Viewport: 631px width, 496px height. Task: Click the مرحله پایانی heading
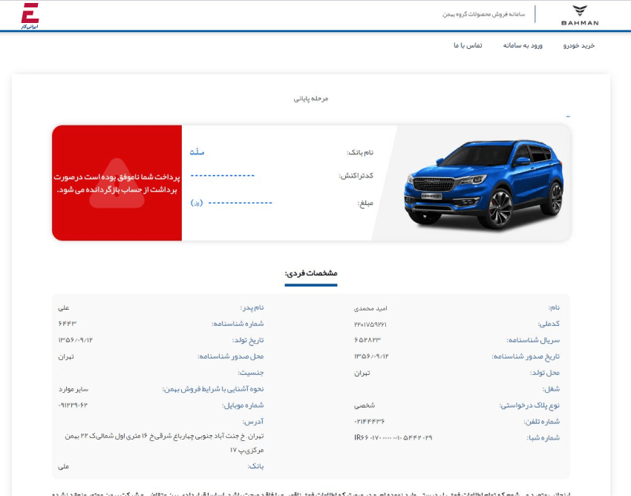point(310,98)
